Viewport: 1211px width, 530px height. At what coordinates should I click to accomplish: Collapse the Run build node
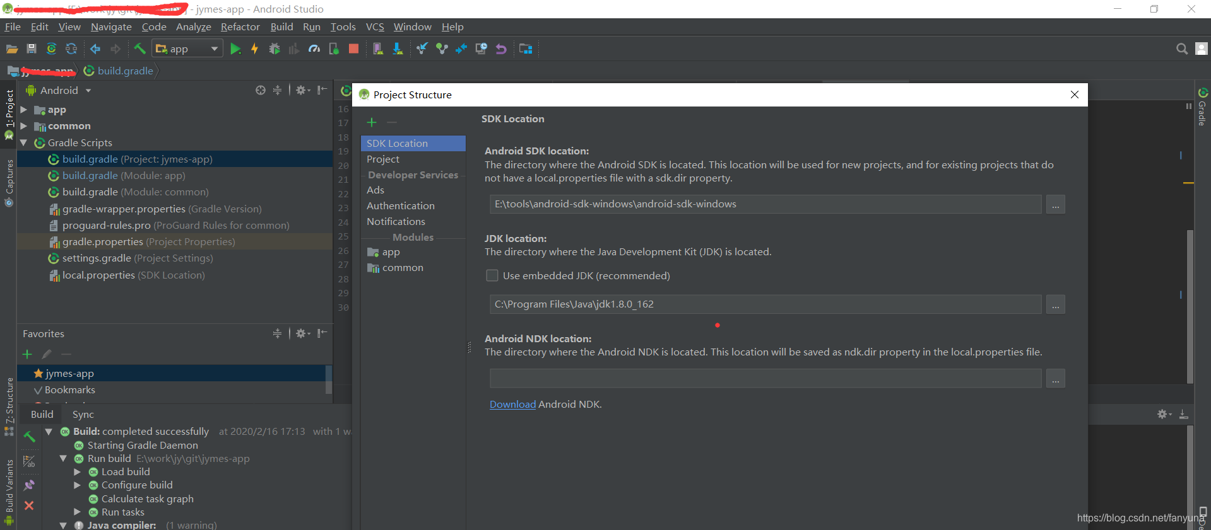tap(63, 459)
